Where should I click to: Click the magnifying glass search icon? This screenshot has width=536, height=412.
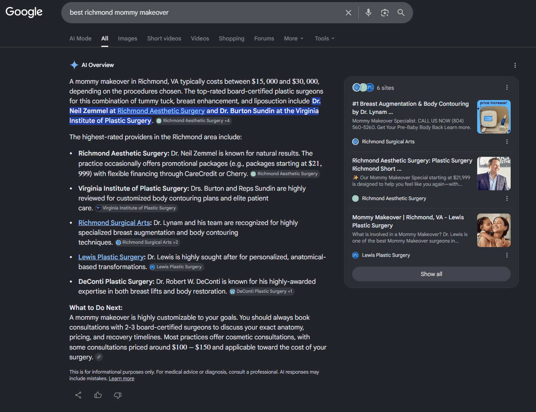[x=401, y=13]
